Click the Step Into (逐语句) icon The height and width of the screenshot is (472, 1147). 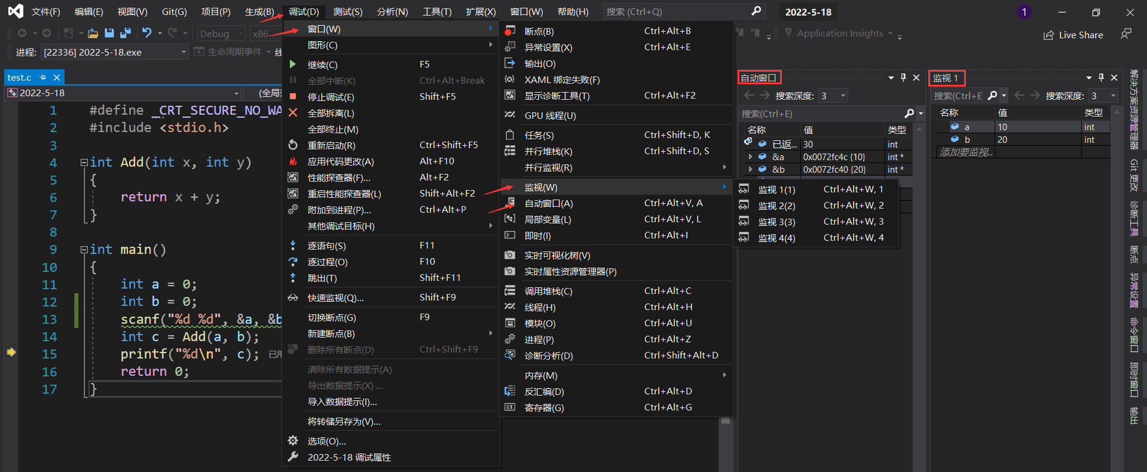click(293, 246)
